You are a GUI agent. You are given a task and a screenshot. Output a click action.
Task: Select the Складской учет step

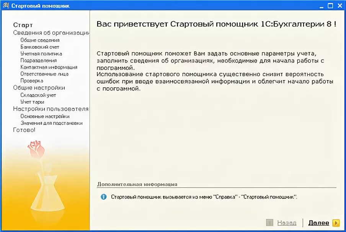[x=38, y=95]
